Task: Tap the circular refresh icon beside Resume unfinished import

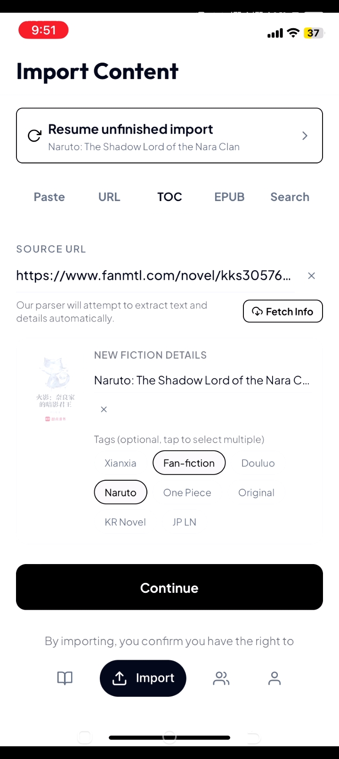Action: coord(34,136)
